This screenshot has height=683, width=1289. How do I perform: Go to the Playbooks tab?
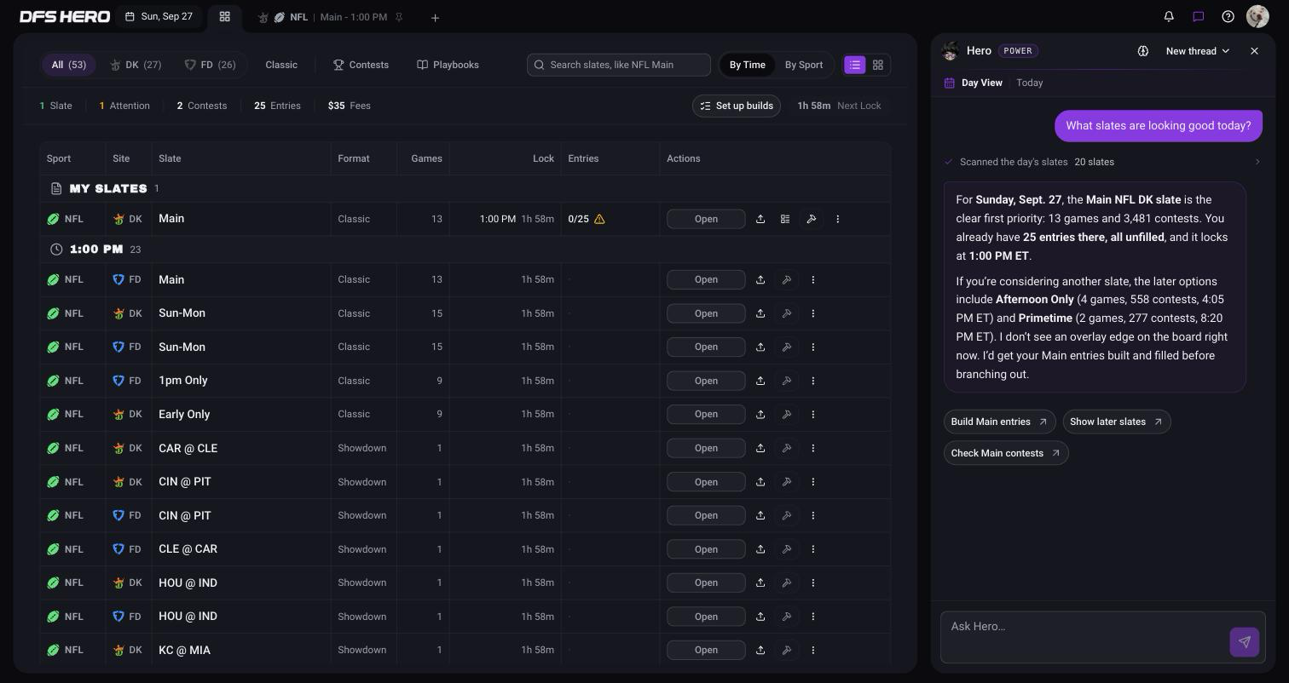pos(448,65)
